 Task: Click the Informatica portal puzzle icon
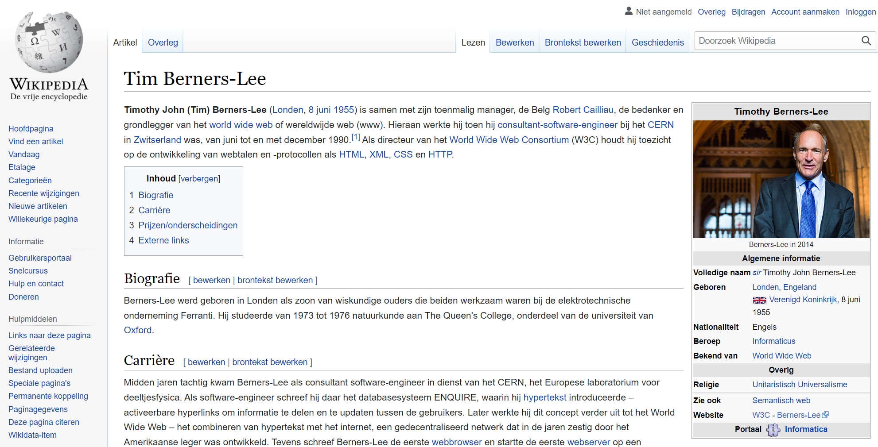[773, 430]
